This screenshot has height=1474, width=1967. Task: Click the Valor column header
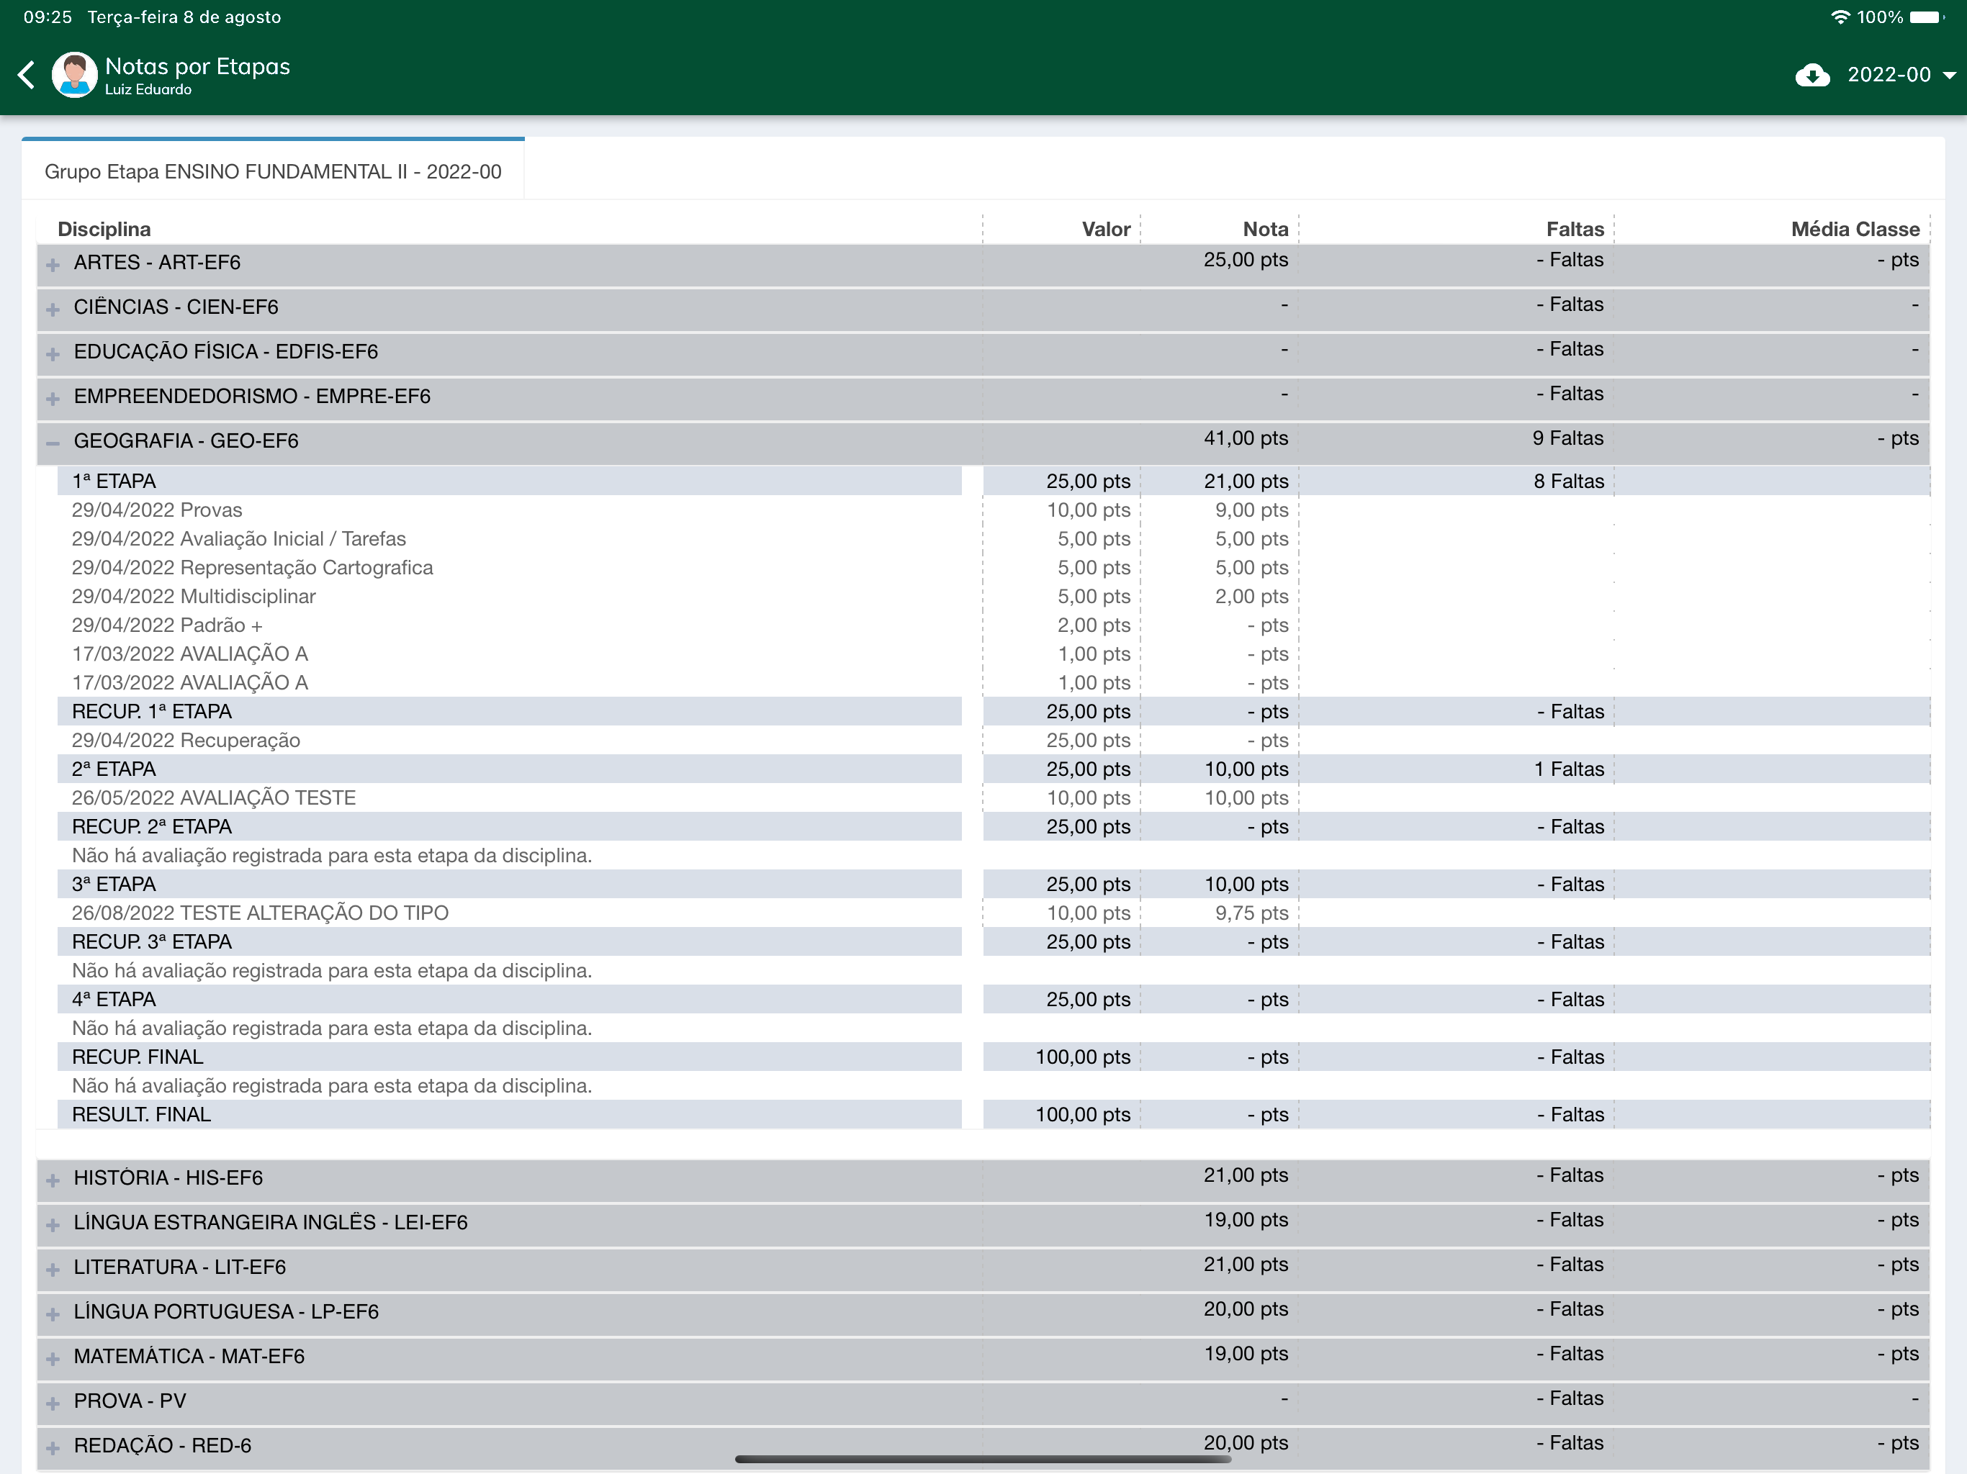pos(1105,230)
